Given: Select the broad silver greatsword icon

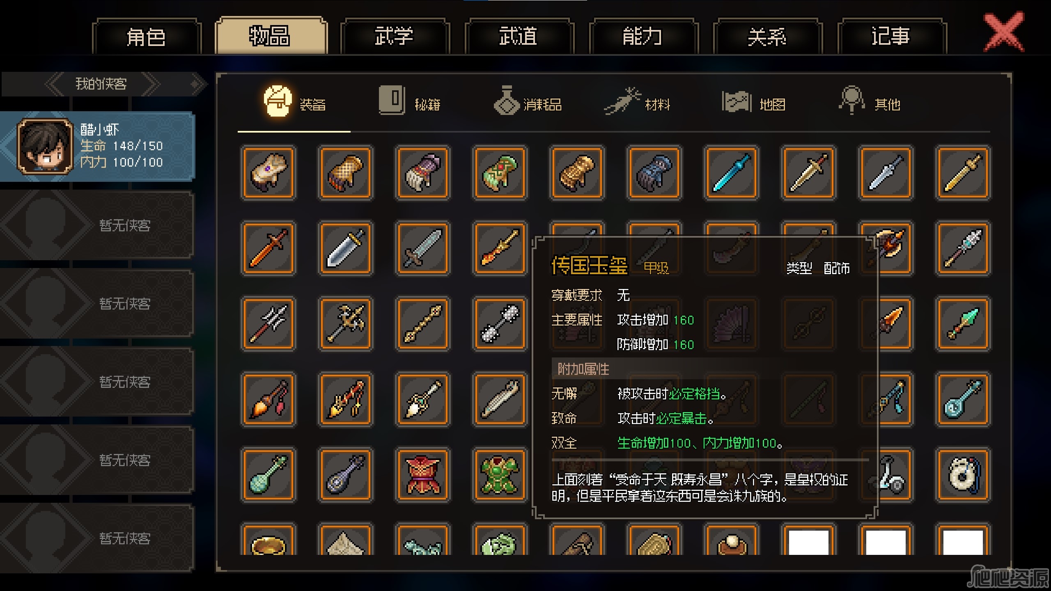Looking at the screenshot, I should (x=345, y=248).
